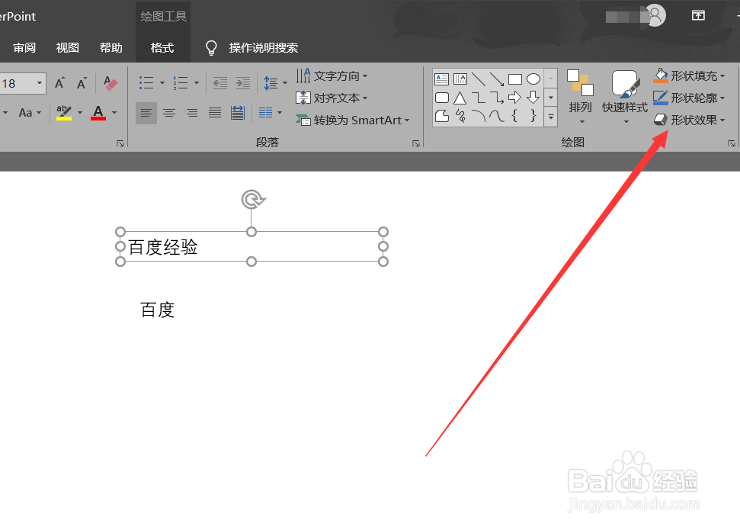The image size is (740, 530).
Task: Open the highlight color dropdown arrow
Action: (80, 112)
